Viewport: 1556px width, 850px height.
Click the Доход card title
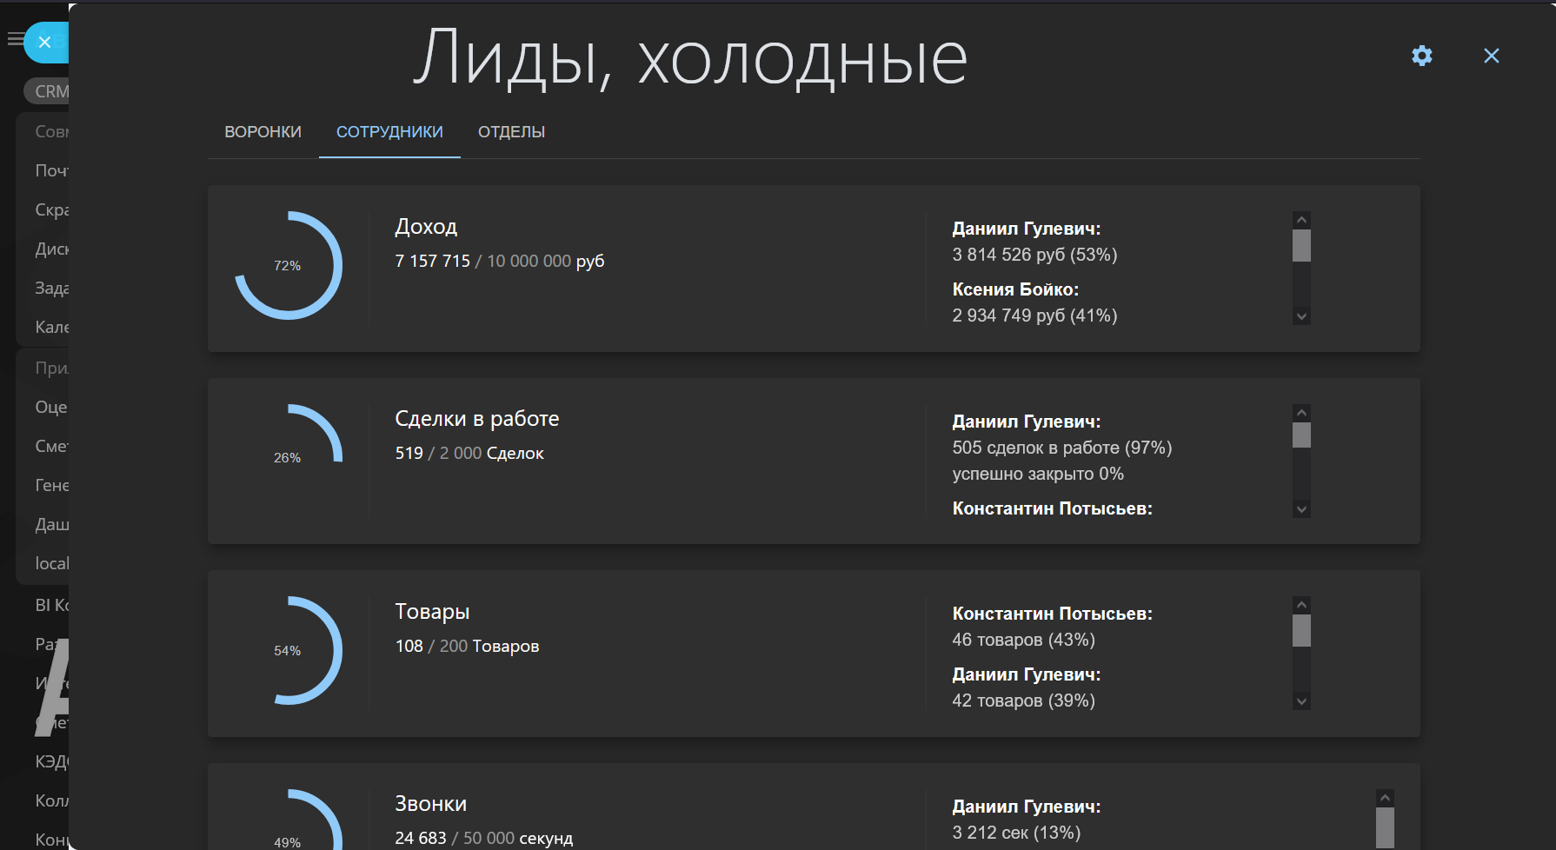click(x=426, y=227)
